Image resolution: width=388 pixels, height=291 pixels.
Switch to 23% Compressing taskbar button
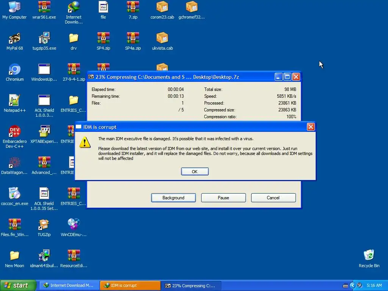click(191, 285)
